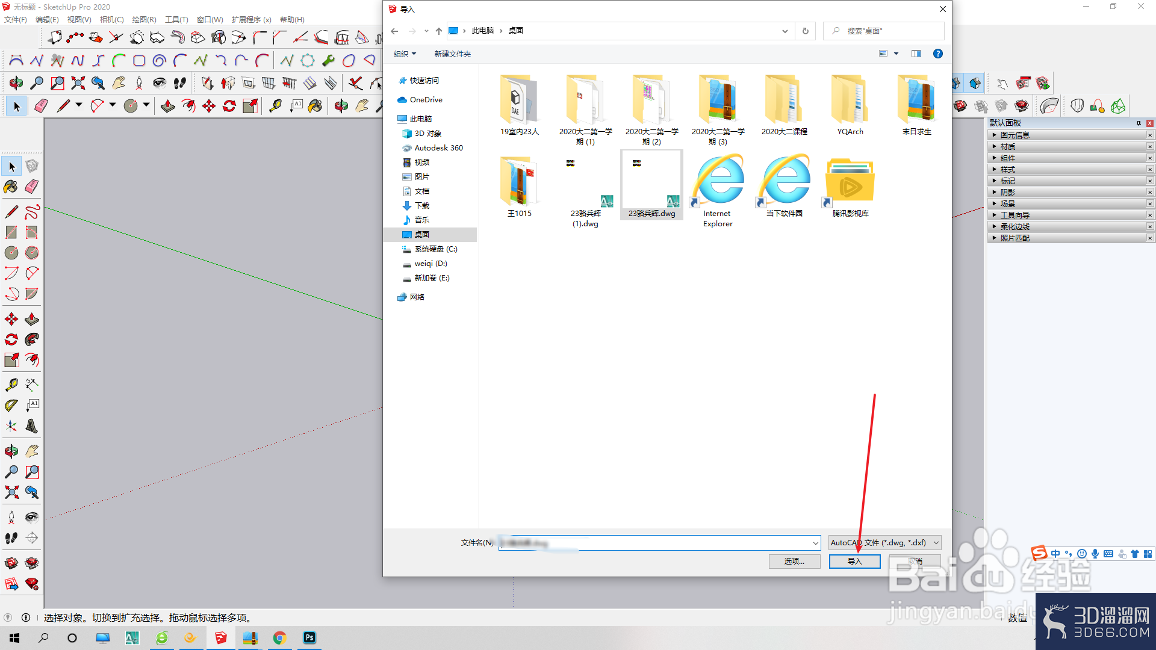This screenshot has width=1156, height=650.
Task: Open the Windows Start menu
Action: click(14, 638)
